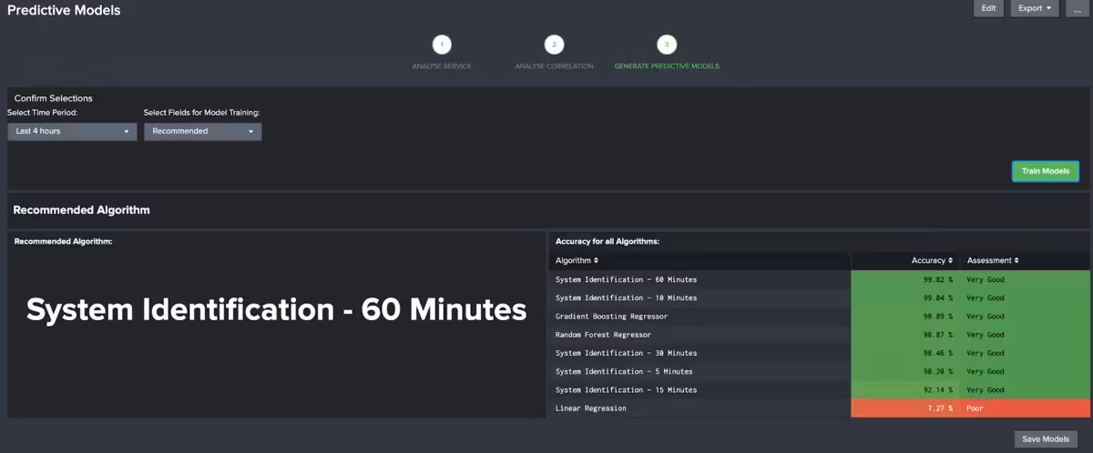Select System Identification - 15 Minutes row
1093x453 pixels.
[x=626, y=389]
